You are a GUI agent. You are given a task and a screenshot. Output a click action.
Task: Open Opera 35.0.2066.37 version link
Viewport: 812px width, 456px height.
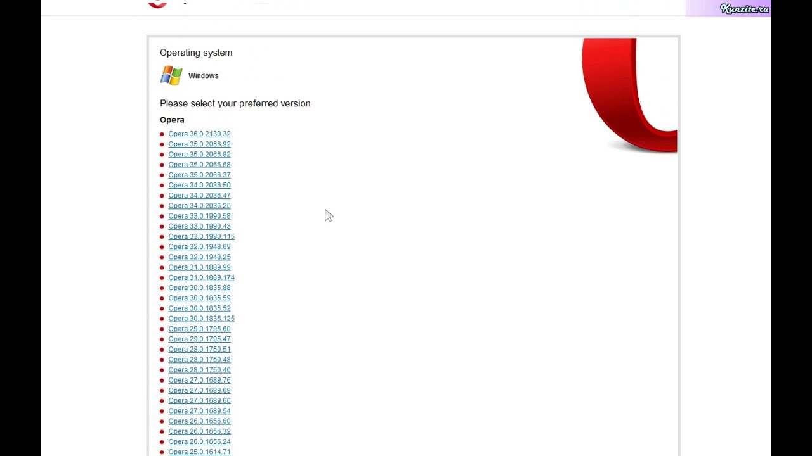click(199, 175)
